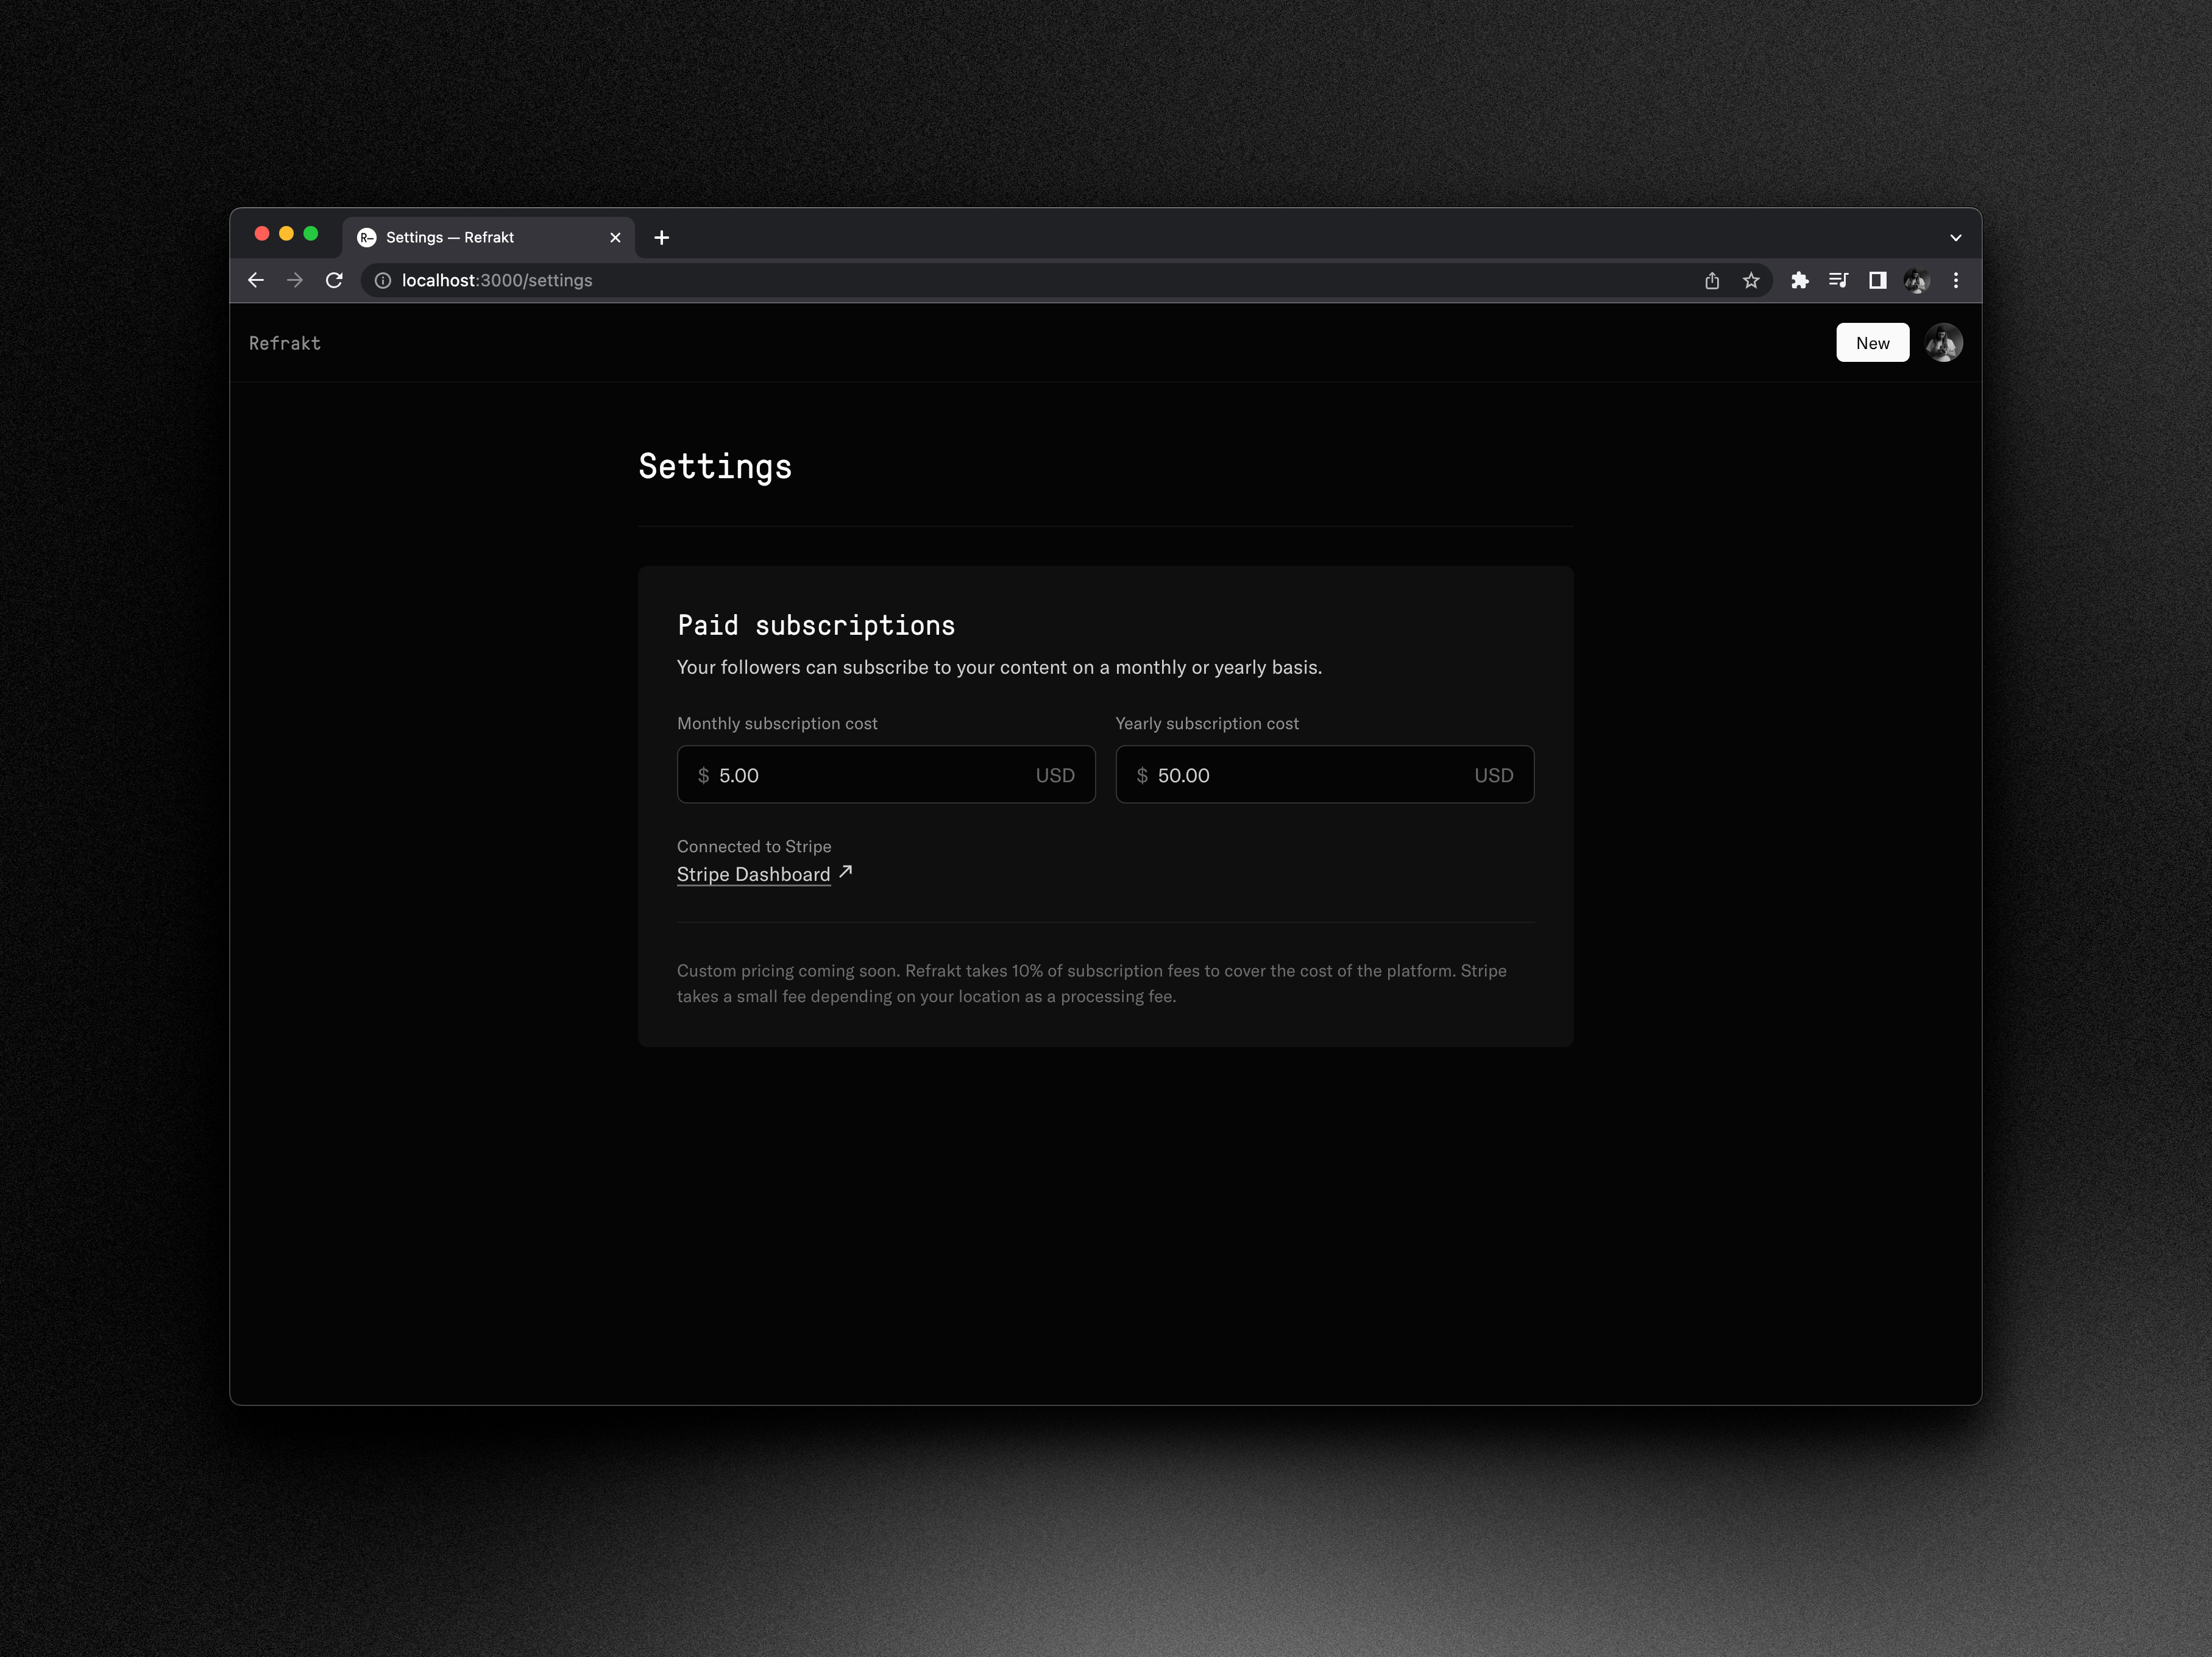2212x1657 pixels.
Task: Open a new browser tab
Action: (x=662, y=238)
